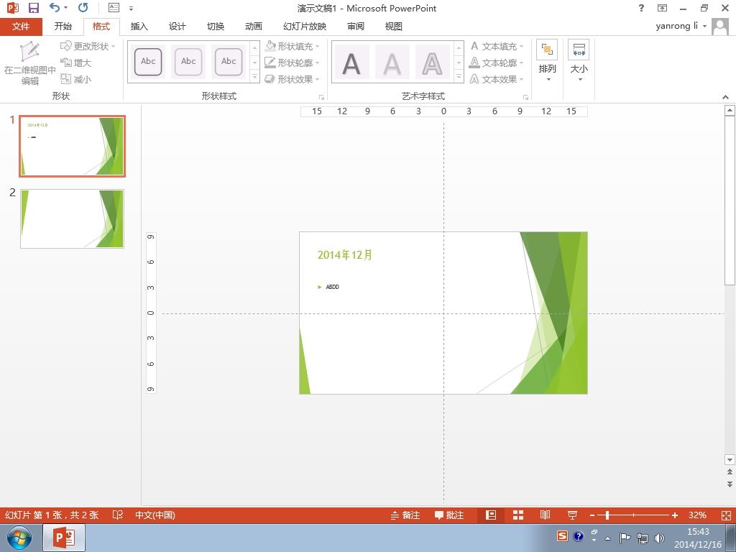The width and height of the screenshot is (736, 552).
Task: Apply the first solid WordArt A style
Action: click(351, 63)
